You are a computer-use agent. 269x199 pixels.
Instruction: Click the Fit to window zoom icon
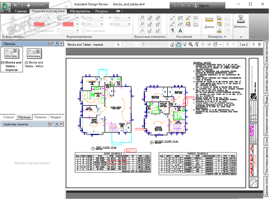pyautogui.click(x=191, y=44)
